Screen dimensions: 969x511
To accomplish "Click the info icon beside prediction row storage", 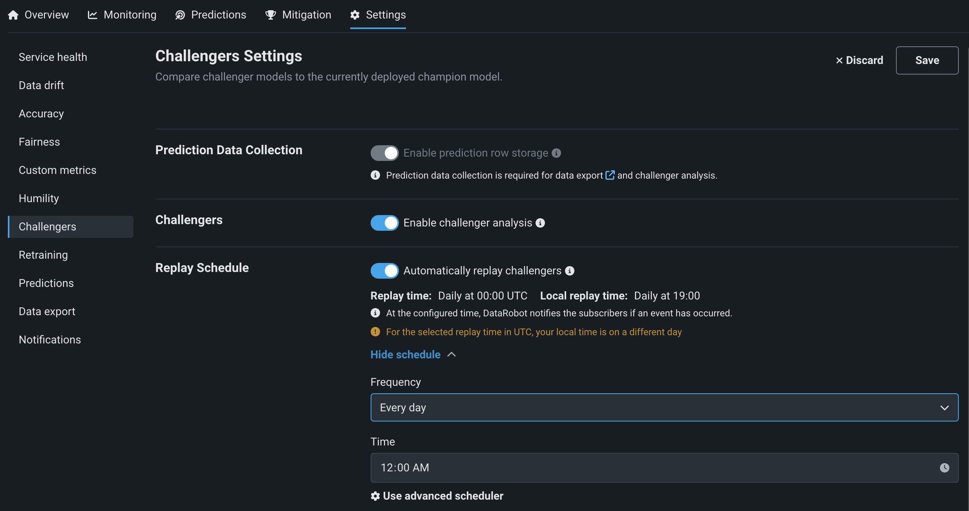I will [556, 153].
